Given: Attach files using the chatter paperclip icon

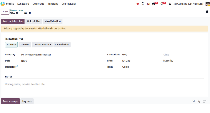Looking at the screenshot, I should (199, 101).
